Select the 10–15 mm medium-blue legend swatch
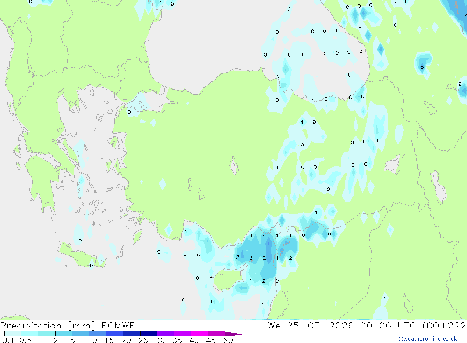This screenshot has width=467, height=343. point(98,334)
